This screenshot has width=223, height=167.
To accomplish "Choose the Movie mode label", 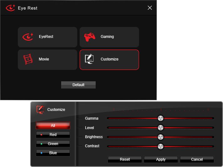I will point(44,59).
